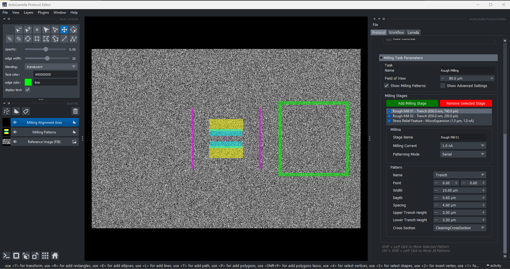
Task: Click the Add Milling Stage button
Action: [x=412, y=103]
